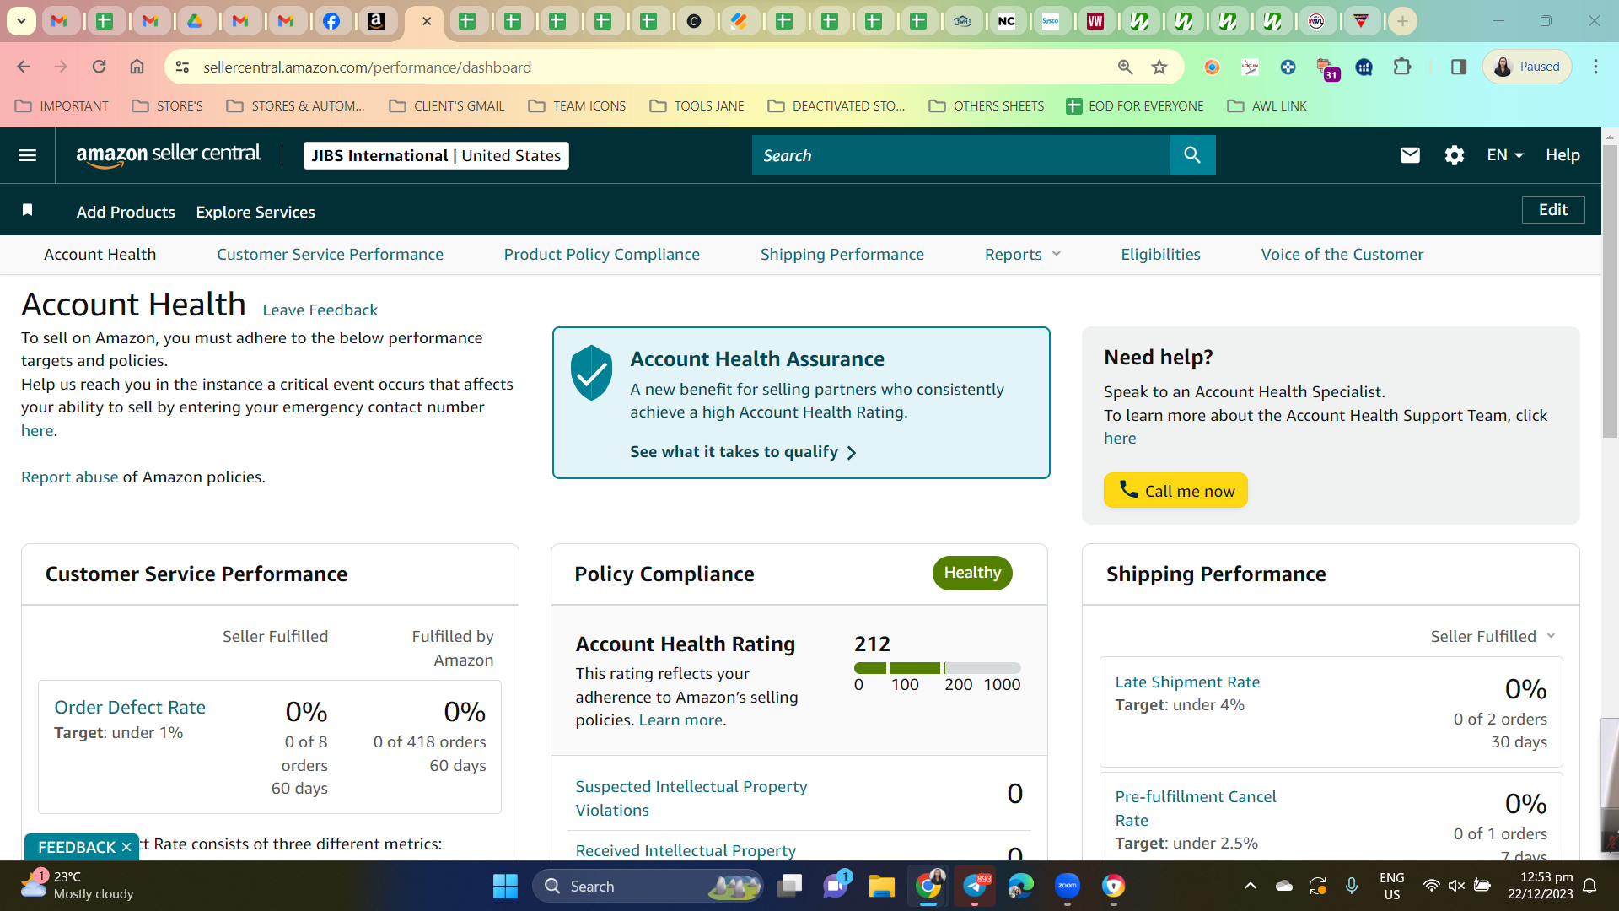The width and height of the screenshot is (1619, 911).
Task: Open Suspected Intellectual Property Violations
Action: pyautogui.click(x=691, y=798)
